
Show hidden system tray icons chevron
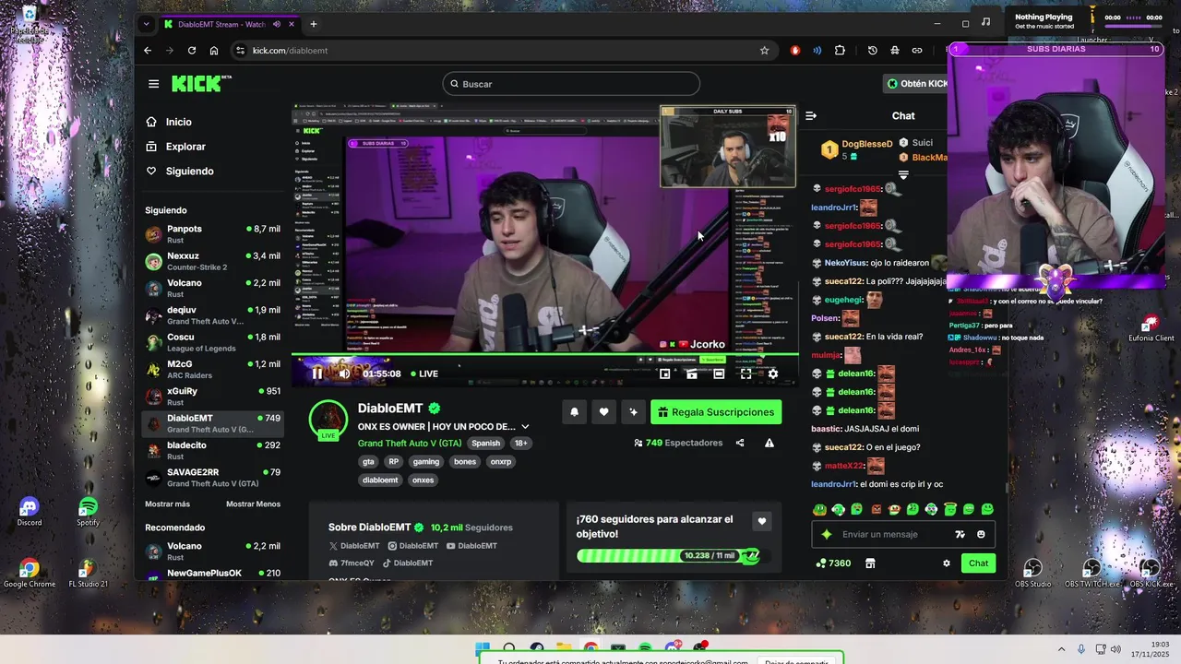1061,649
